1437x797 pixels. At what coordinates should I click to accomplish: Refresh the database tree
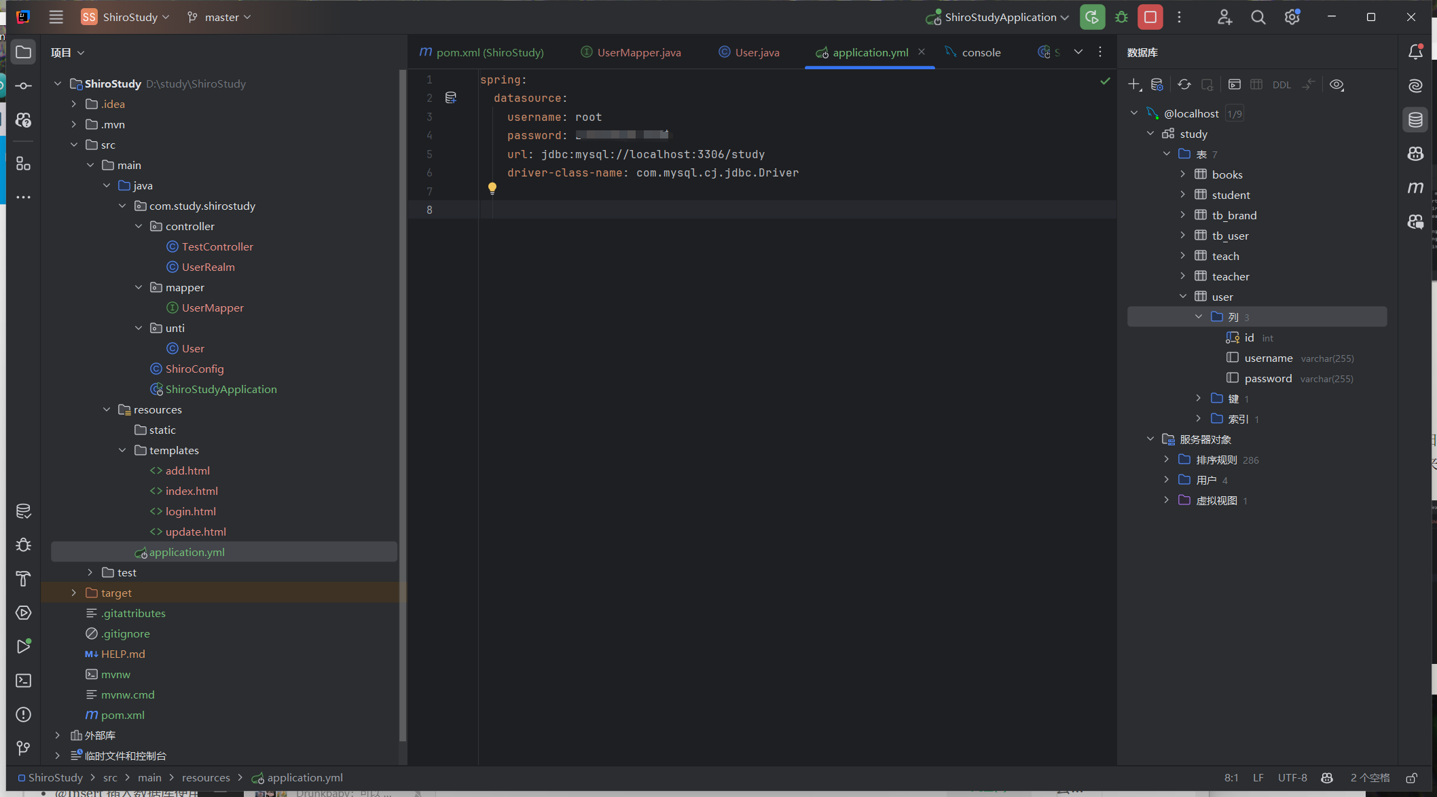1184,85
